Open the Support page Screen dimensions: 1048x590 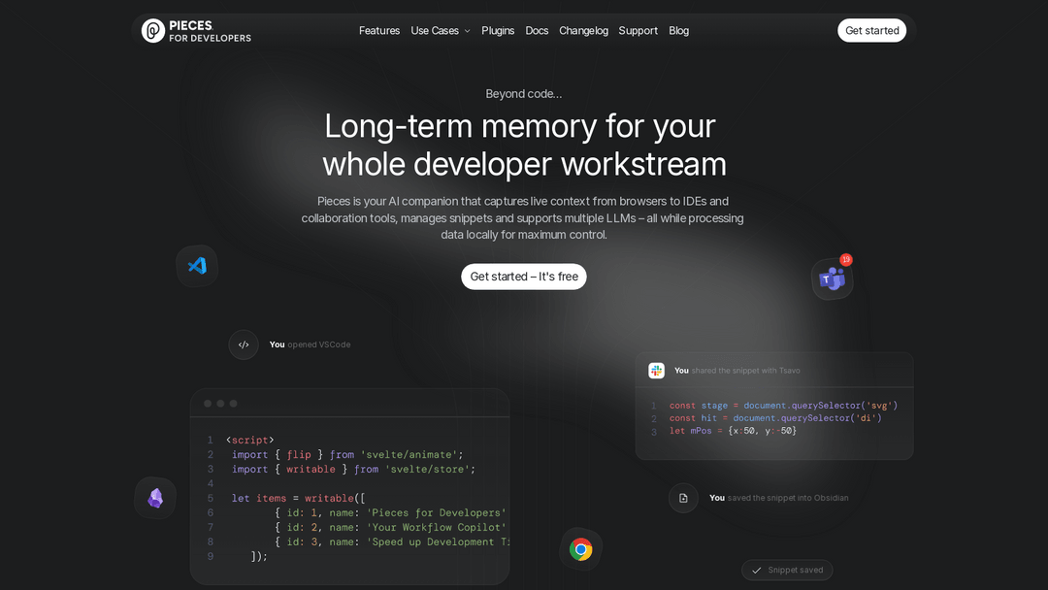point(638,31)
